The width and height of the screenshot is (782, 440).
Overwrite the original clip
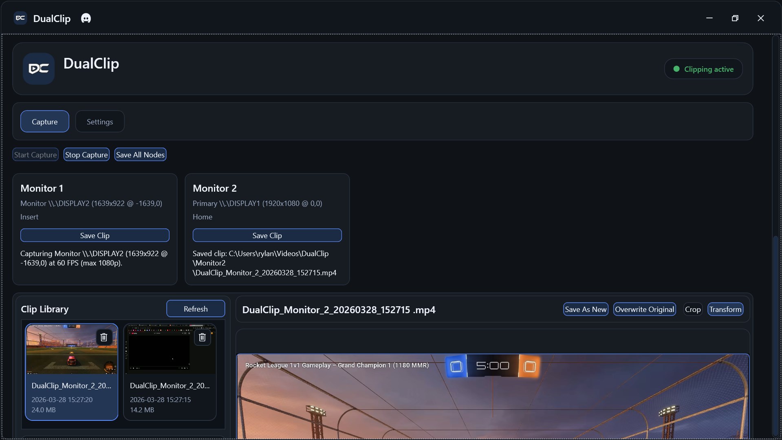pyautogui.click(x=644, y=309)
